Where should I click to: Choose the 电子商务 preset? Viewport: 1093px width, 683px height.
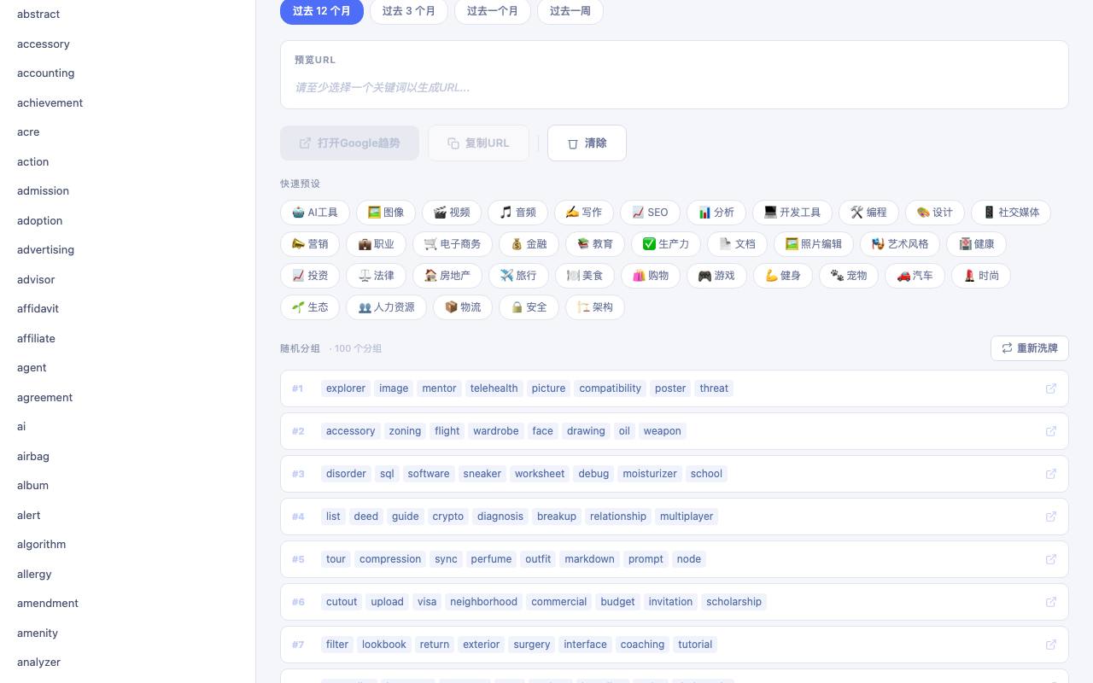coord(453,244)
